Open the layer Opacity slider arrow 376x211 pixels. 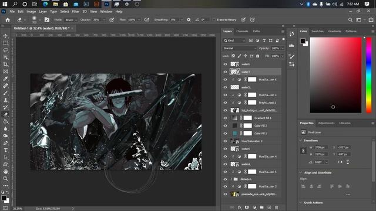[283, 48]
